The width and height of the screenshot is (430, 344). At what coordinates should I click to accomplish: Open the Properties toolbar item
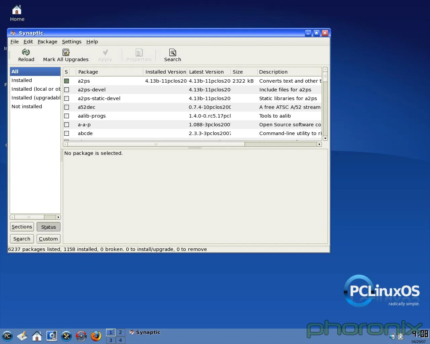139,55
